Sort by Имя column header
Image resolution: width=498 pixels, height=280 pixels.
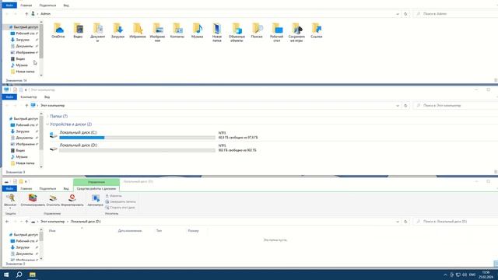52,231
